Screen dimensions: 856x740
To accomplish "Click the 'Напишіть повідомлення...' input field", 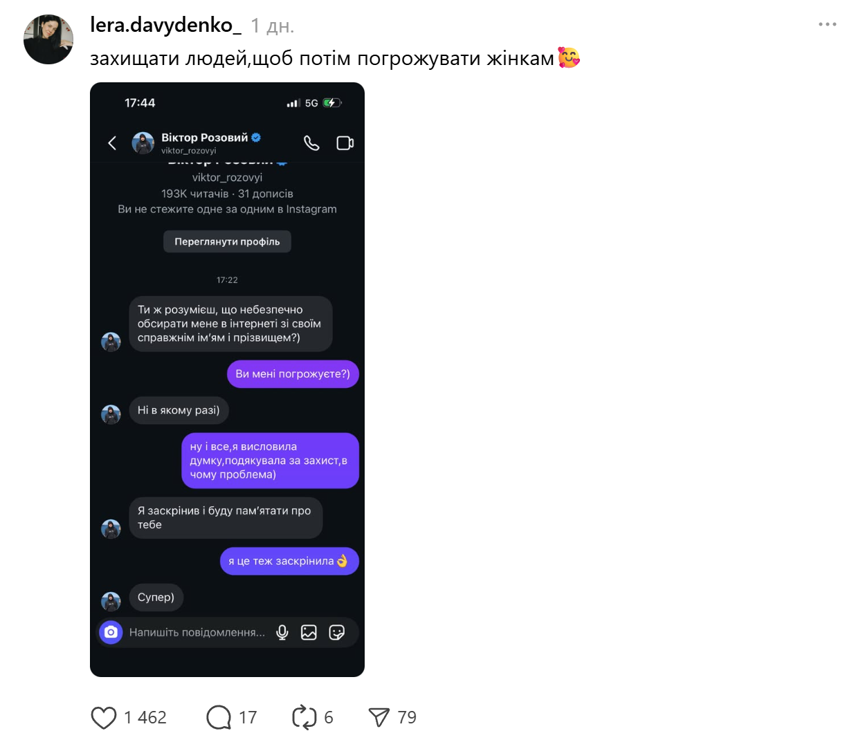I will click(197, 632).
